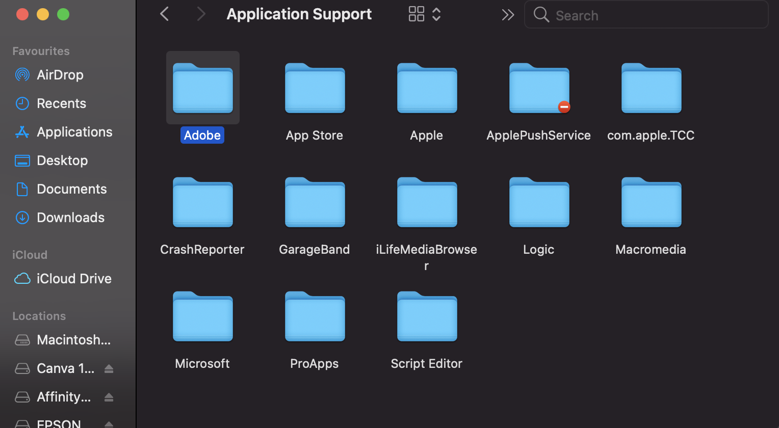Select the Macromedia folder icon

pos(652,202)
